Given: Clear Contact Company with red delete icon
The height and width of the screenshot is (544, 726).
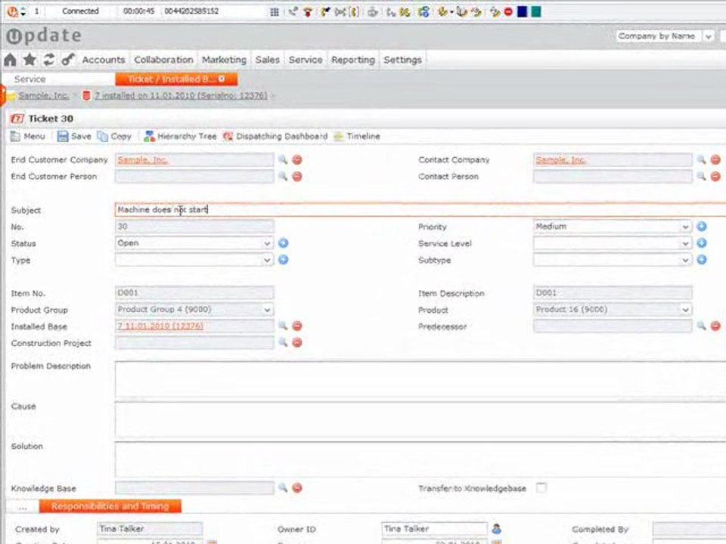Looking at the screenshot, I should pos(715,160).
